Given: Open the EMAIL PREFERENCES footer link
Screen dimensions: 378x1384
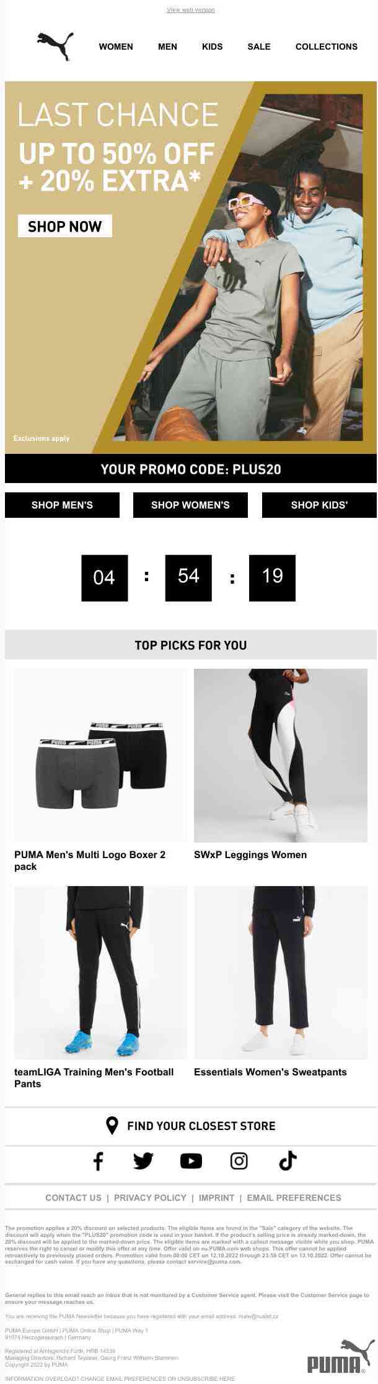Looking at the screenshot, I should click(294, 1198).
